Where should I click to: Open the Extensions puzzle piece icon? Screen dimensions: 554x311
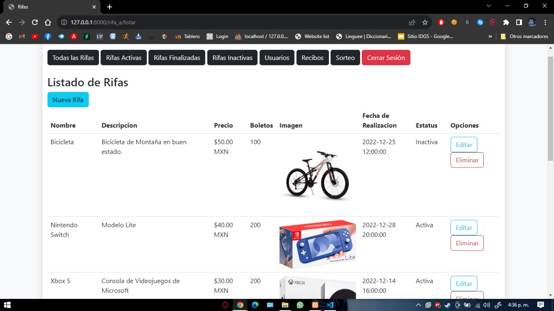[506, 22]
